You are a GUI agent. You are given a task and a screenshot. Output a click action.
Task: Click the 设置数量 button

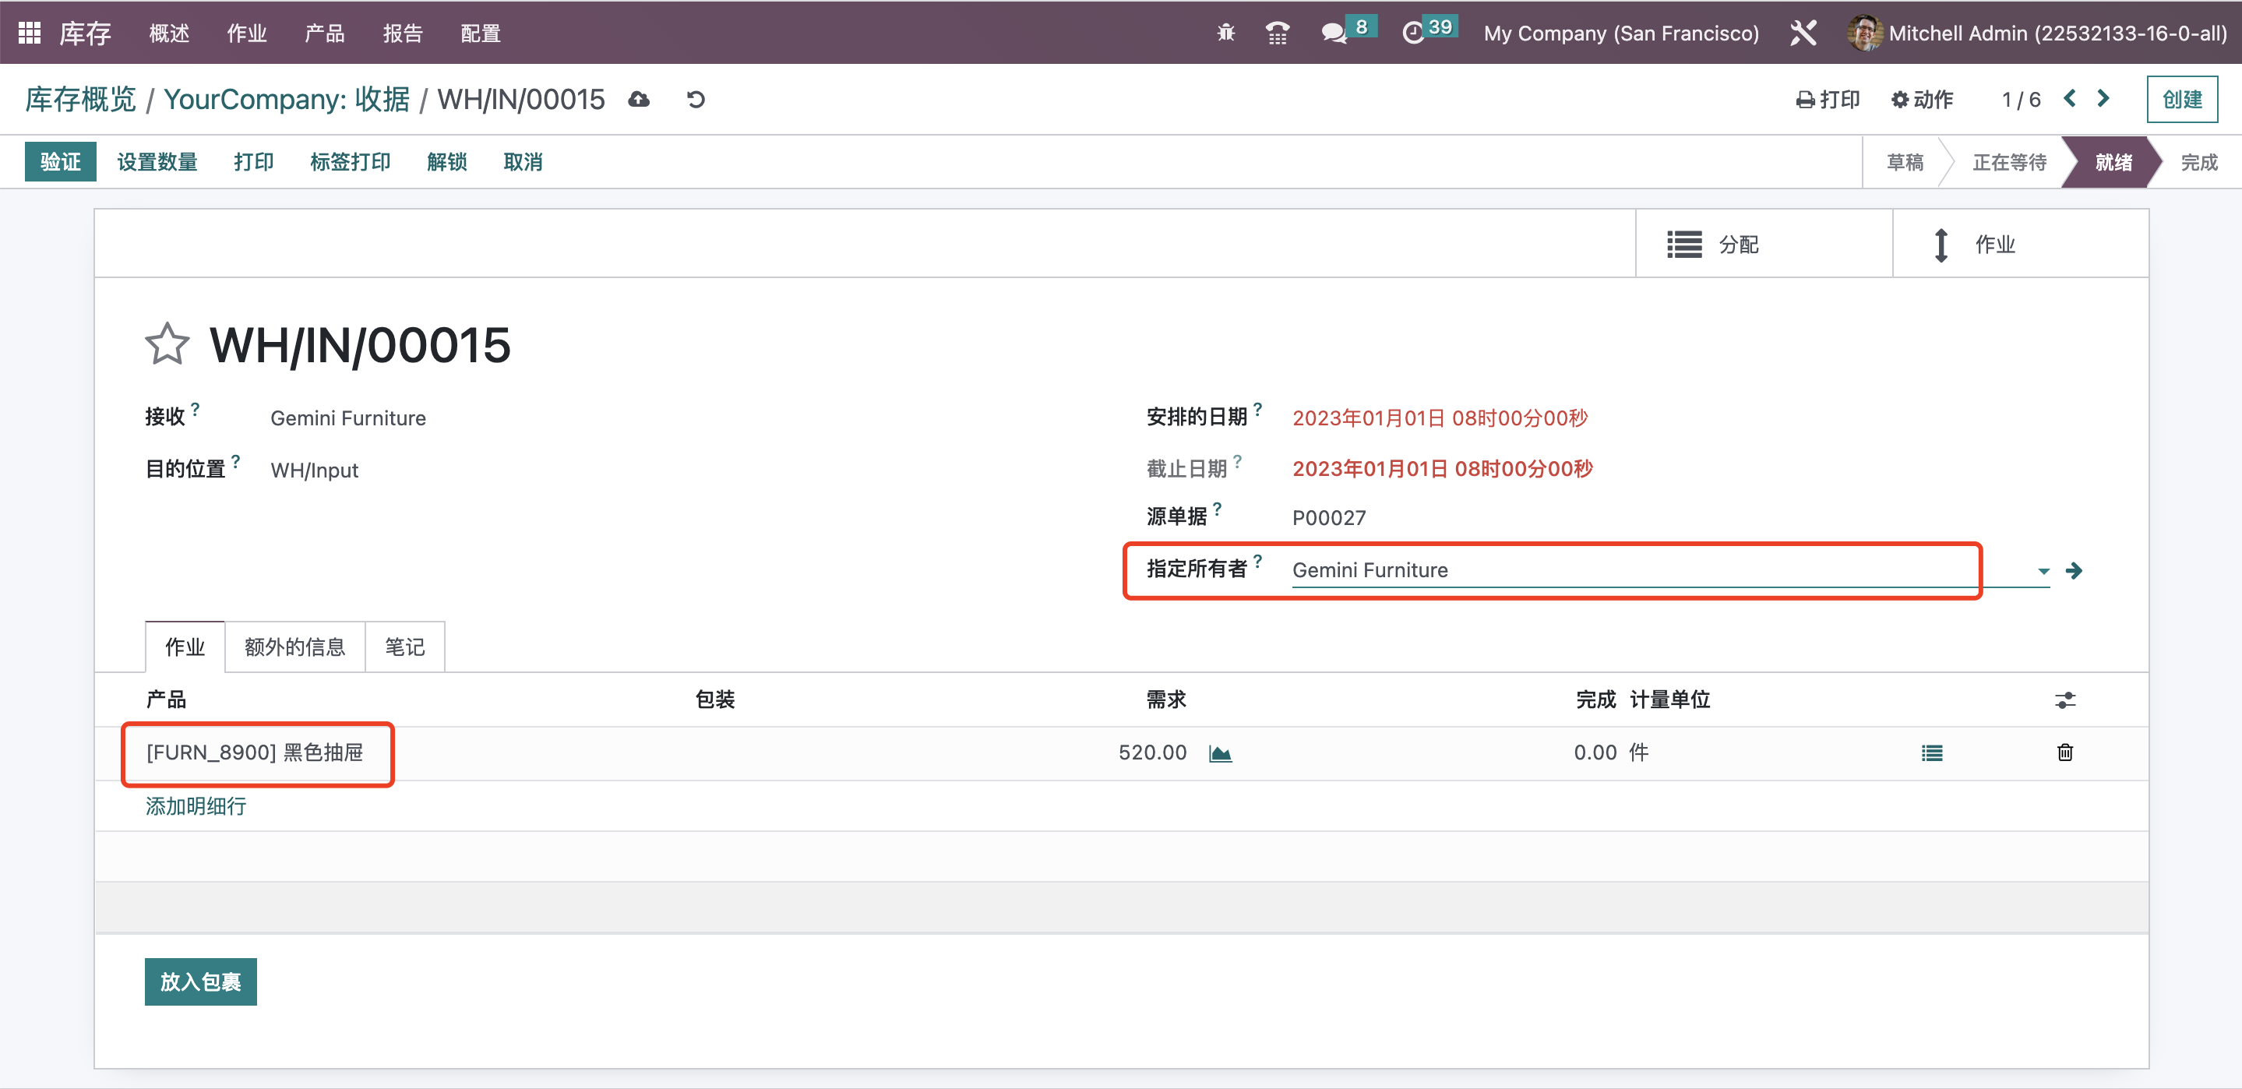[157, 162]
